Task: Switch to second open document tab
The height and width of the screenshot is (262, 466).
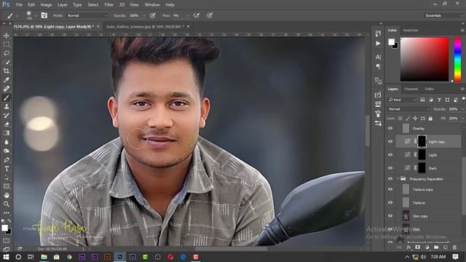Action: click(x=145, y=26)
